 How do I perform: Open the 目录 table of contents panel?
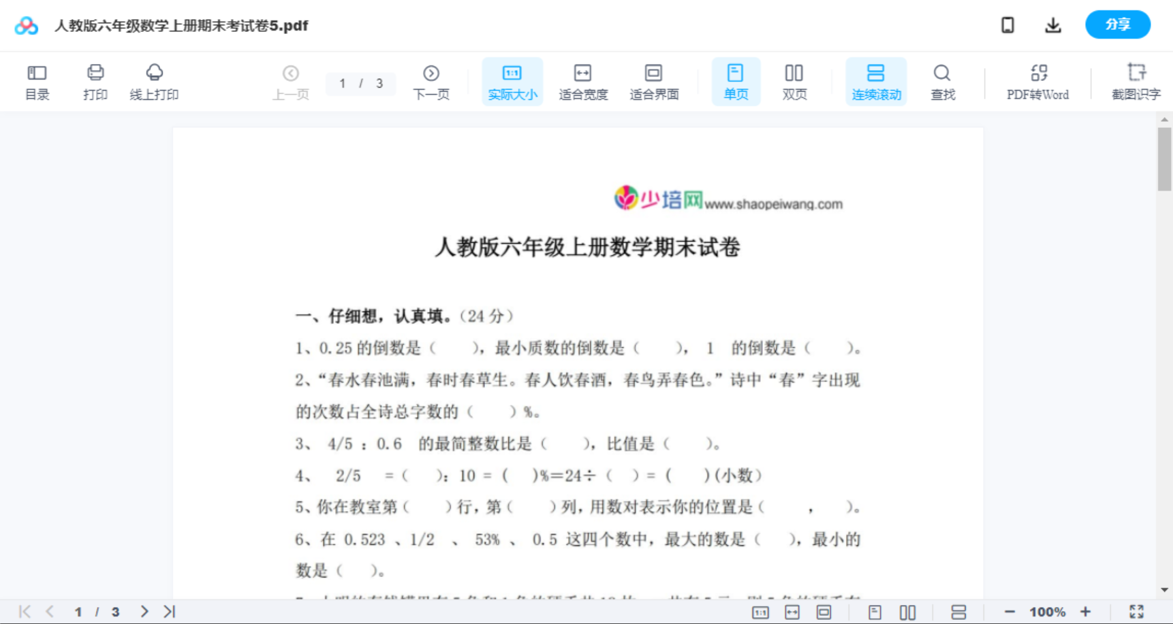coord(37,81)
